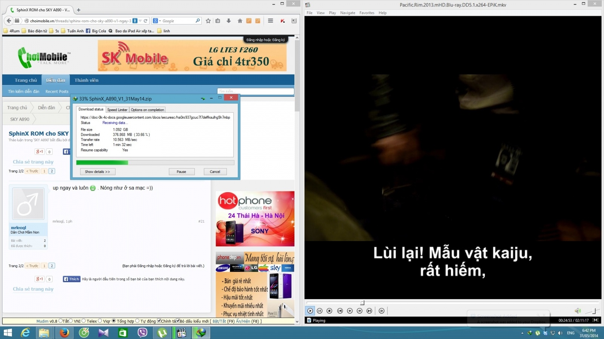Open the Windows Store taskbar icon
Viewport: 604px width, 339px height.
pos(123,333)
